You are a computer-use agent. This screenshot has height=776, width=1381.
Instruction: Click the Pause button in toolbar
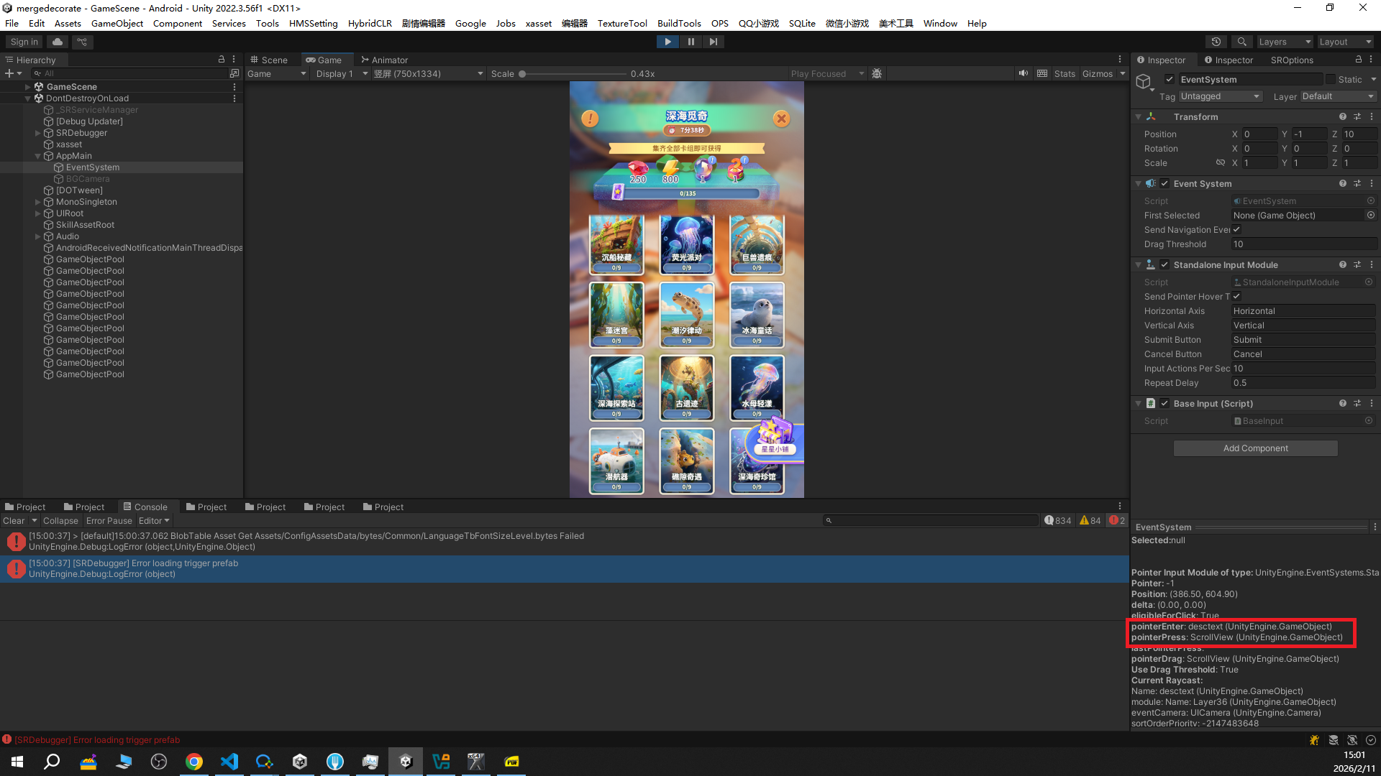pyautogui.click(x=690, y=42)
